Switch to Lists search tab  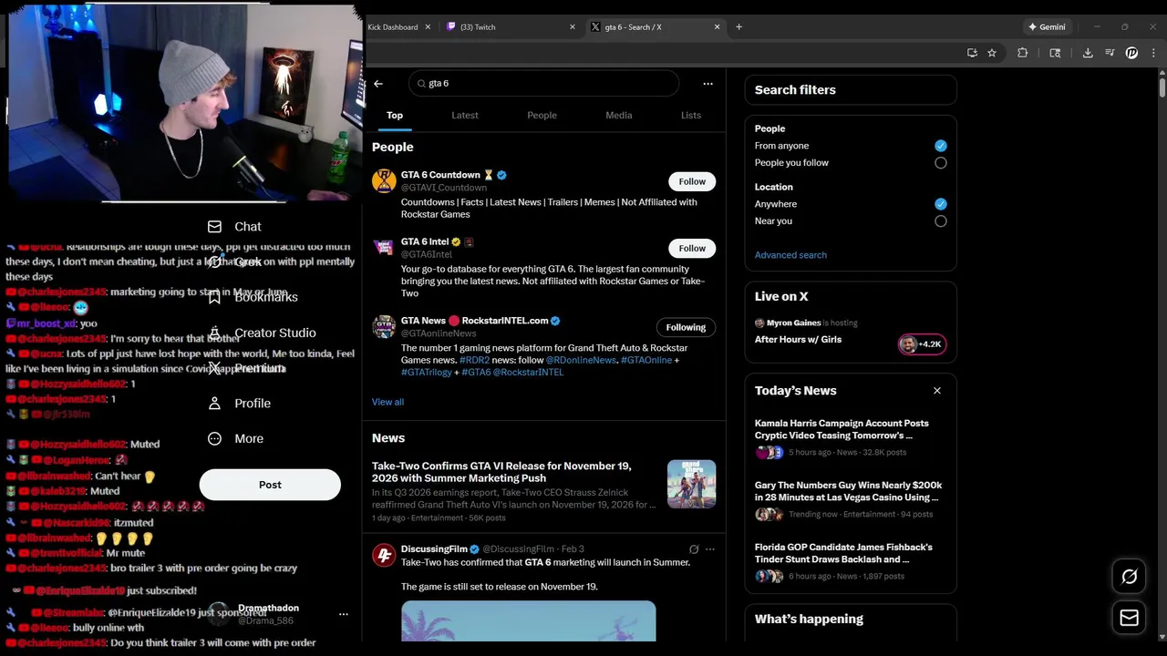691,116
